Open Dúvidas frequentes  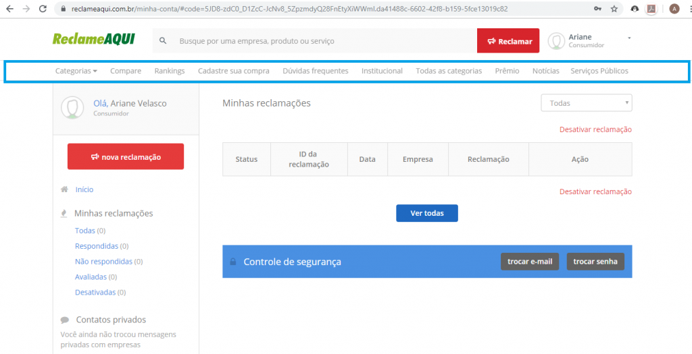(315, 71)
